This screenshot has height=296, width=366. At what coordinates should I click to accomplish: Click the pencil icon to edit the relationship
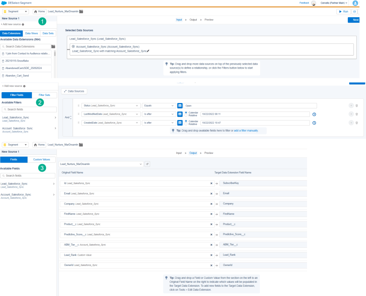click(148, 51)
